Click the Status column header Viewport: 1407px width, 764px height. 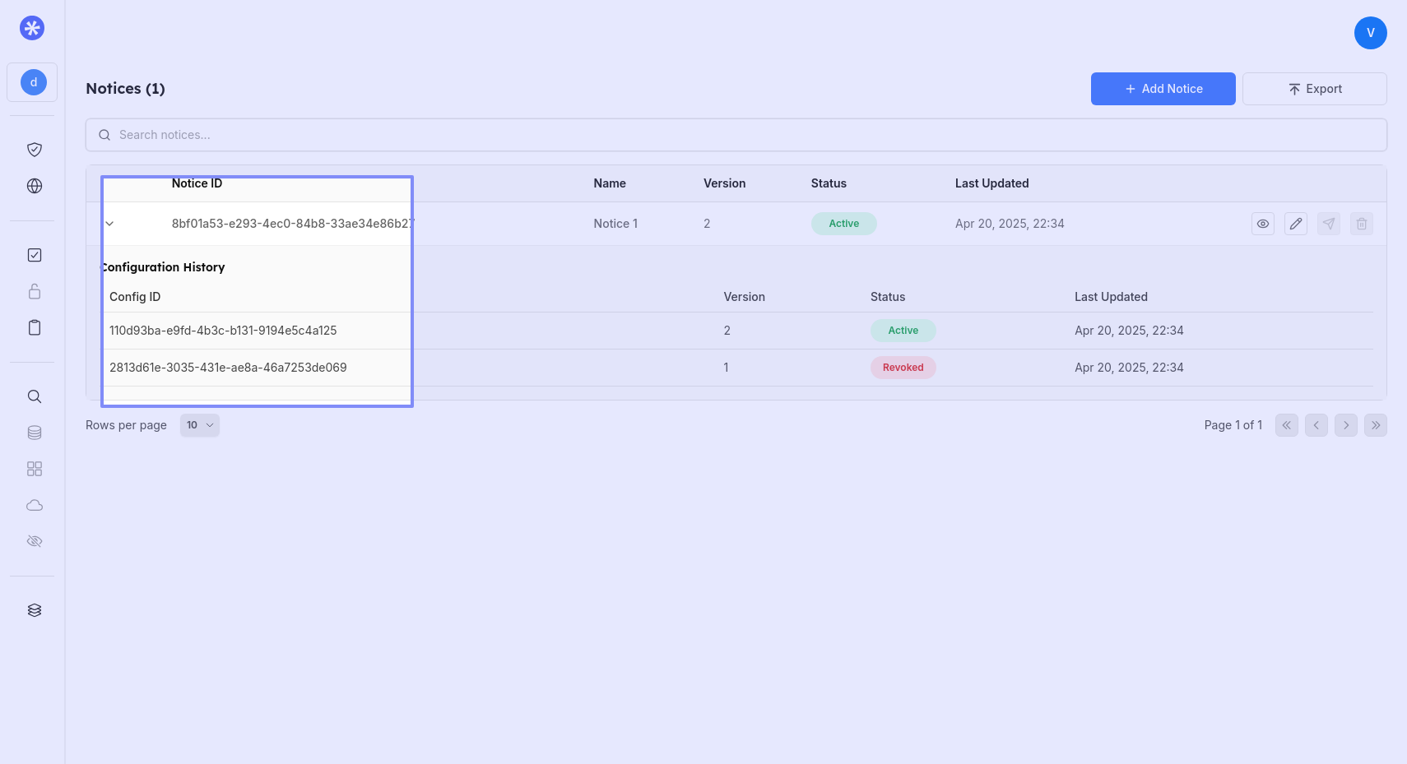tap(828, 183)
